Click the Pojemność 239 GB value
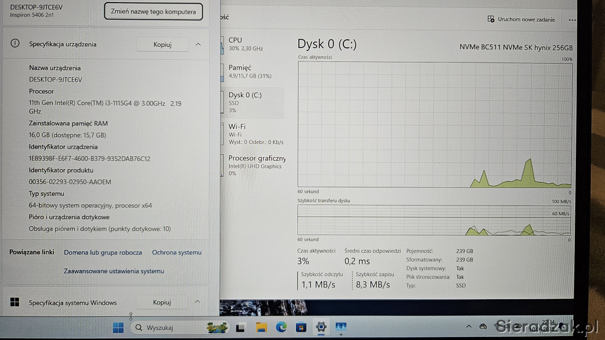This screenshot has width=605, height=340. pyautogui.click(x=464, y=251)
